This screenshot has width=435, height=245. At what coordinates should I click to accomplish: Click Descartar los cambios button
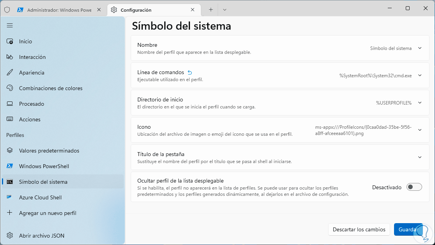click(359, 229)
